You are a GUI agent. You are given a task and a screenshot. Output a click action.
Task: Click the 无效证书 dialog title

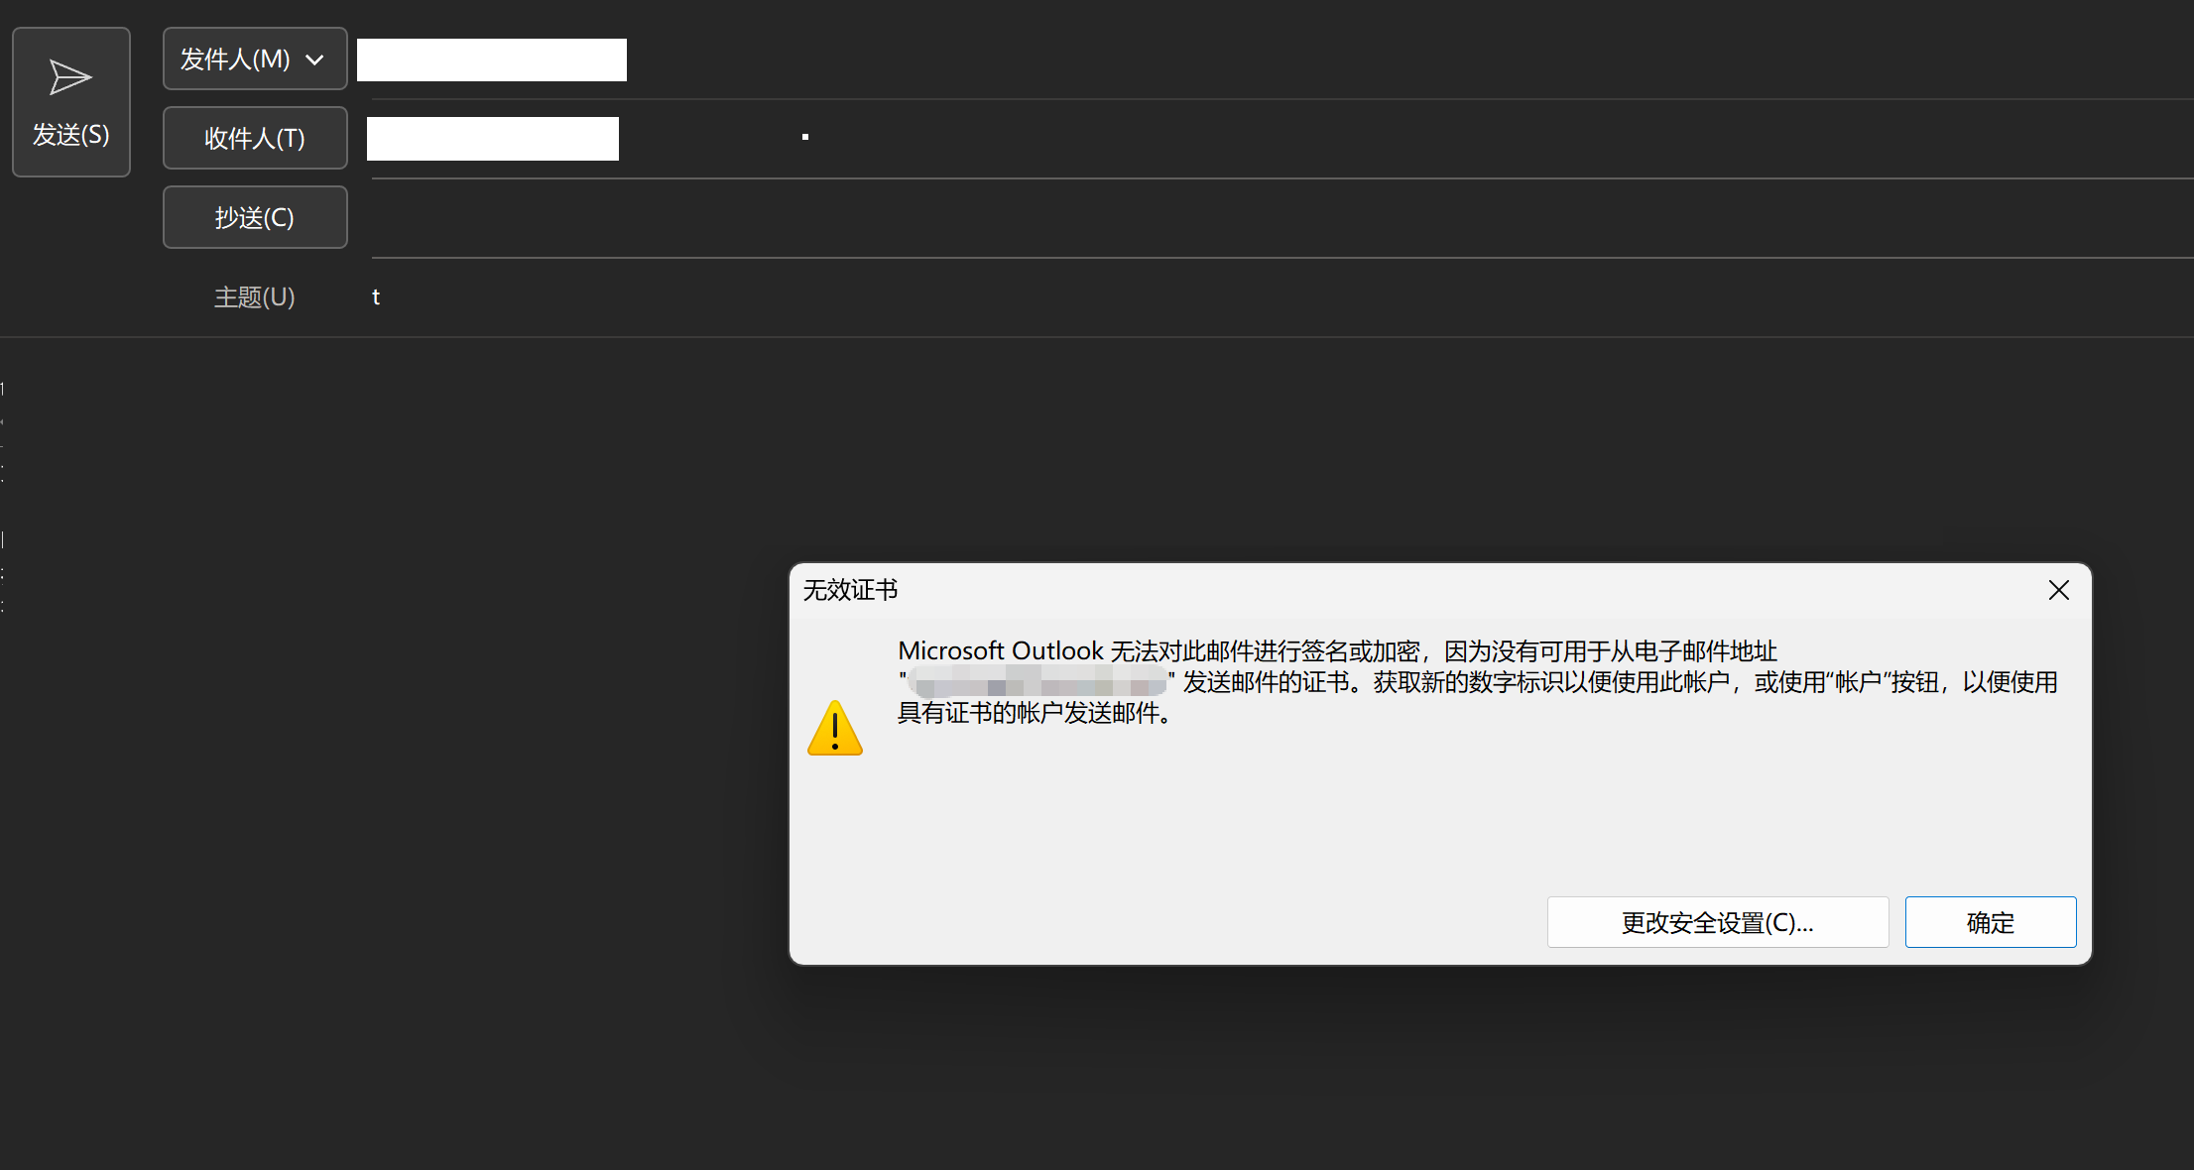pos(850,590)
